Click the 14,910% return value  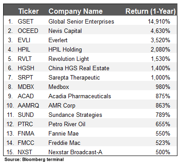click(x=159, y=22)
